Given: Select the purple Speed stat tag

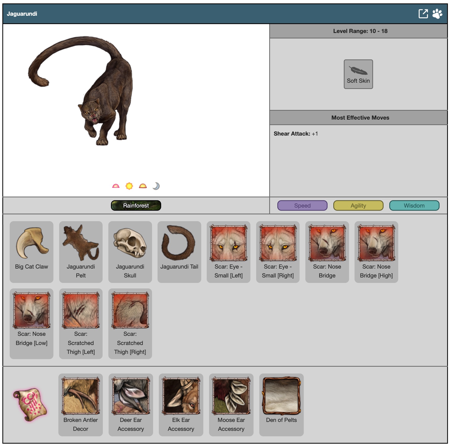Looking at the screenshot, I should coord(302,205).
